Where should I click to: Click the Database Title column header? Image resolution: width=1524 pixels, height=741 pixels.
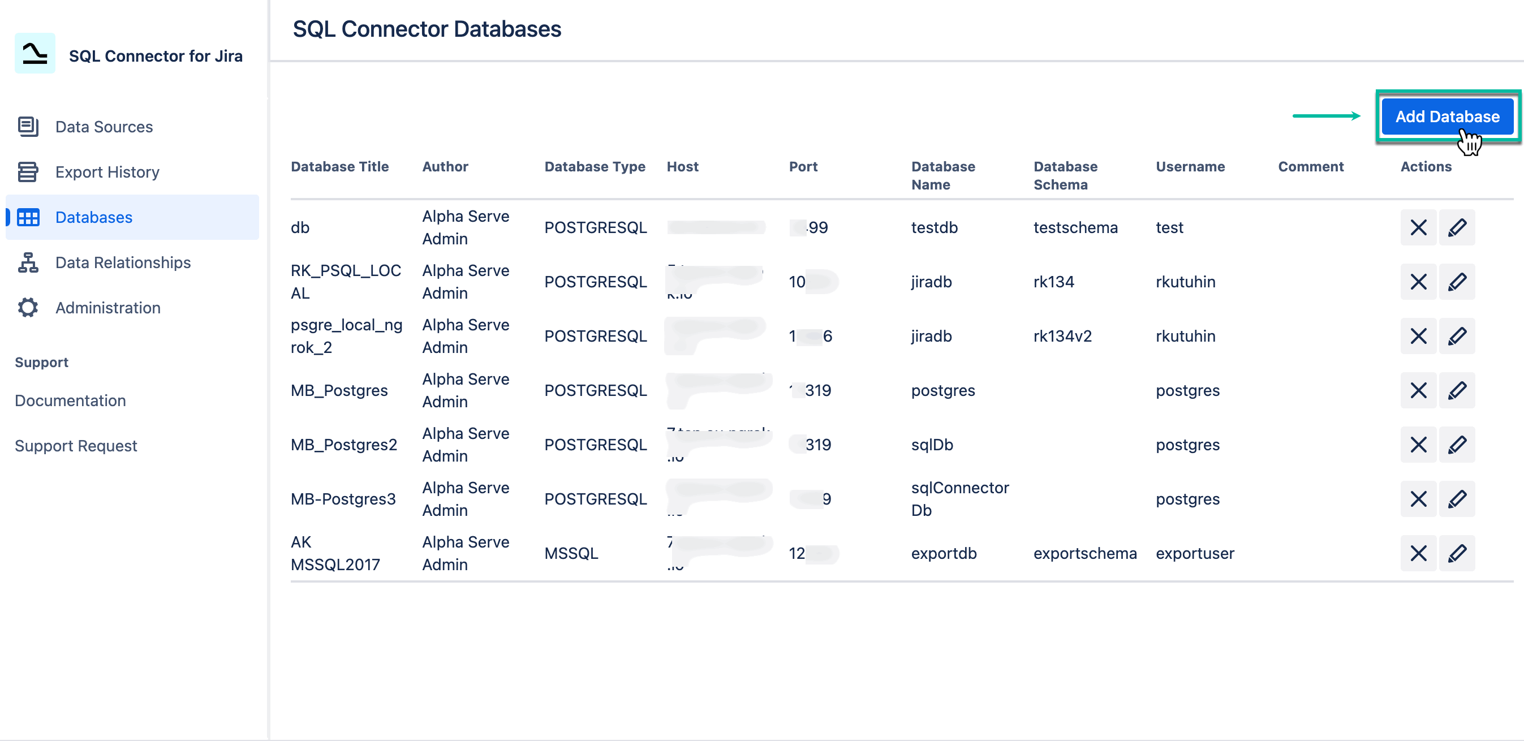339,166
